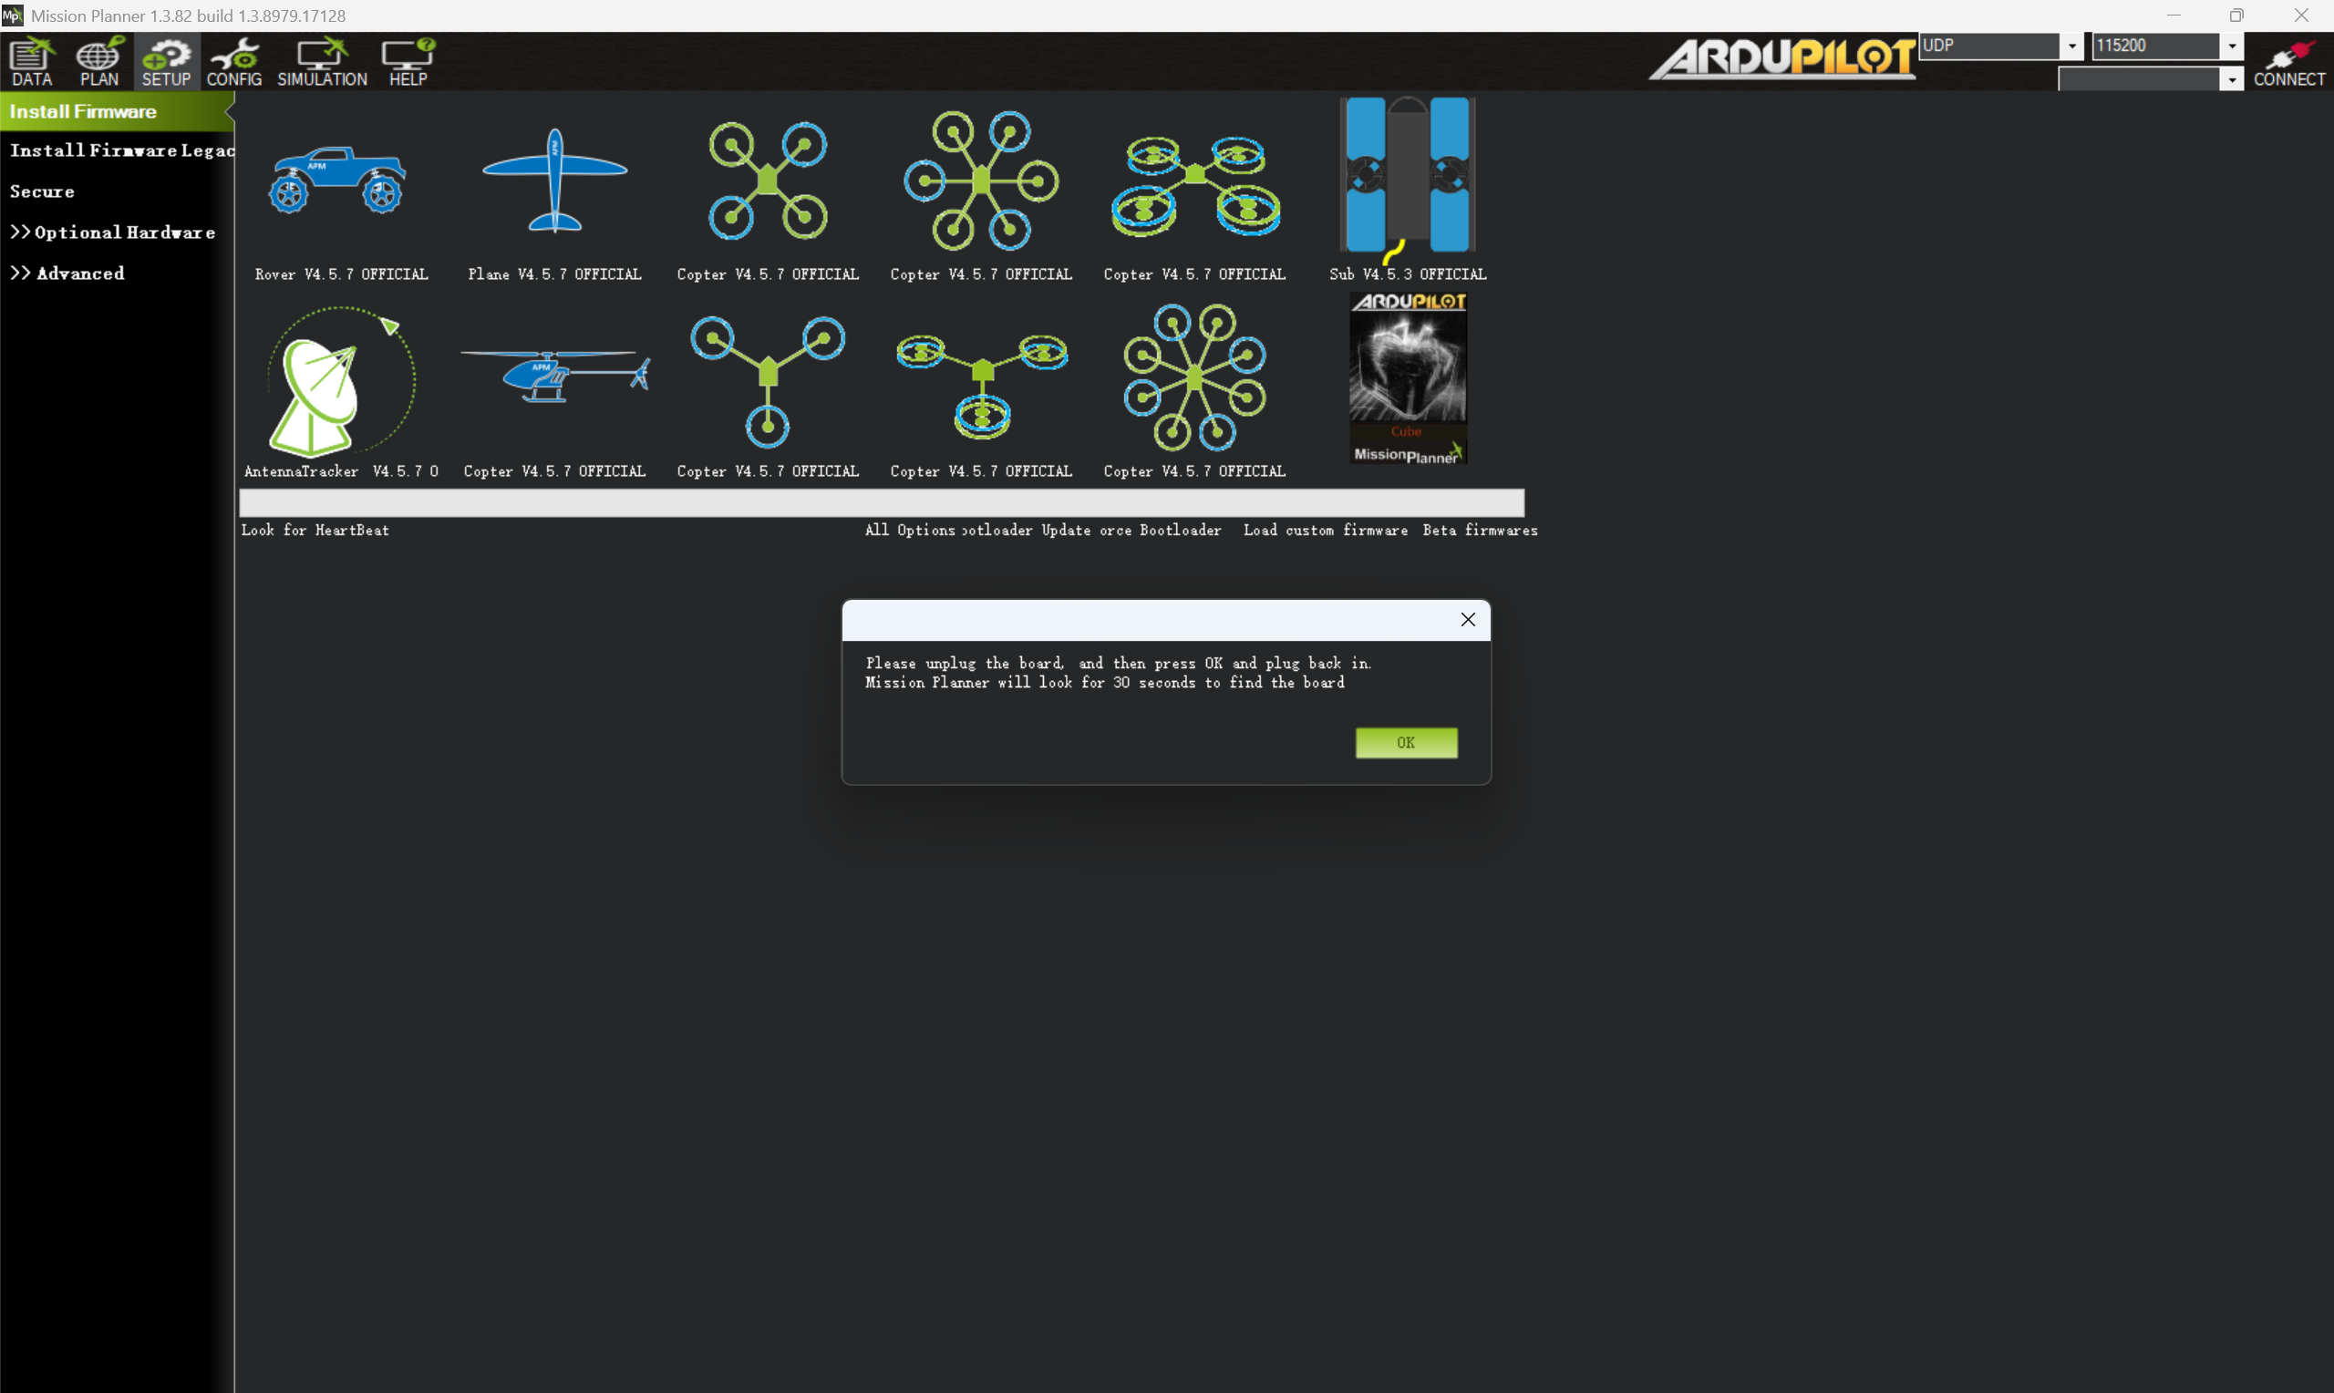The image size is (2334, 1393).
Task: Pick the quadcopter firmware icon
Action: click(x=768, y=181)
